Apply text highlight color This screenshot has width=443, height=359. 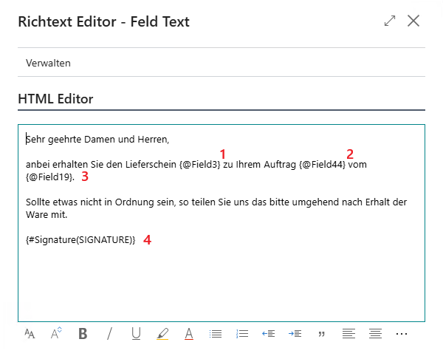(162, 334)
